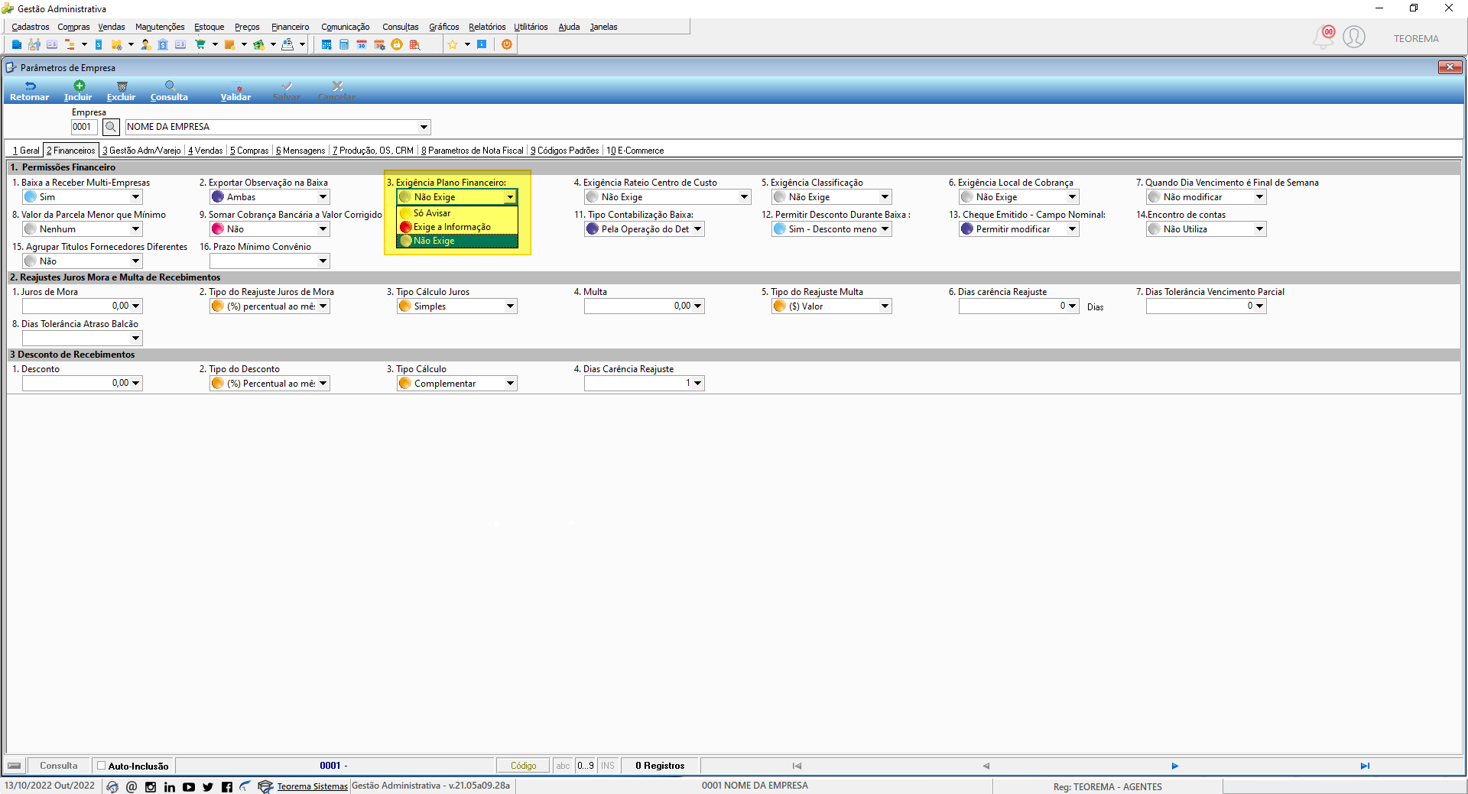
Task: Click the user profile avatar icon
Action: click(1354, 37)
